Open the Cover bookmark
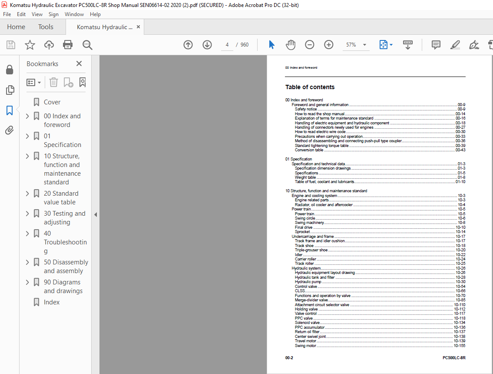This screenshot has height=374, width=493. pos(52,102)
